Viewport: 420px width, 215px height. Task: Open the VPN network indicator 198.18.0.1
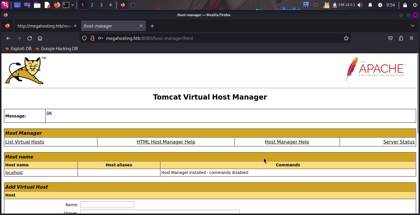(x=344, y=5)
